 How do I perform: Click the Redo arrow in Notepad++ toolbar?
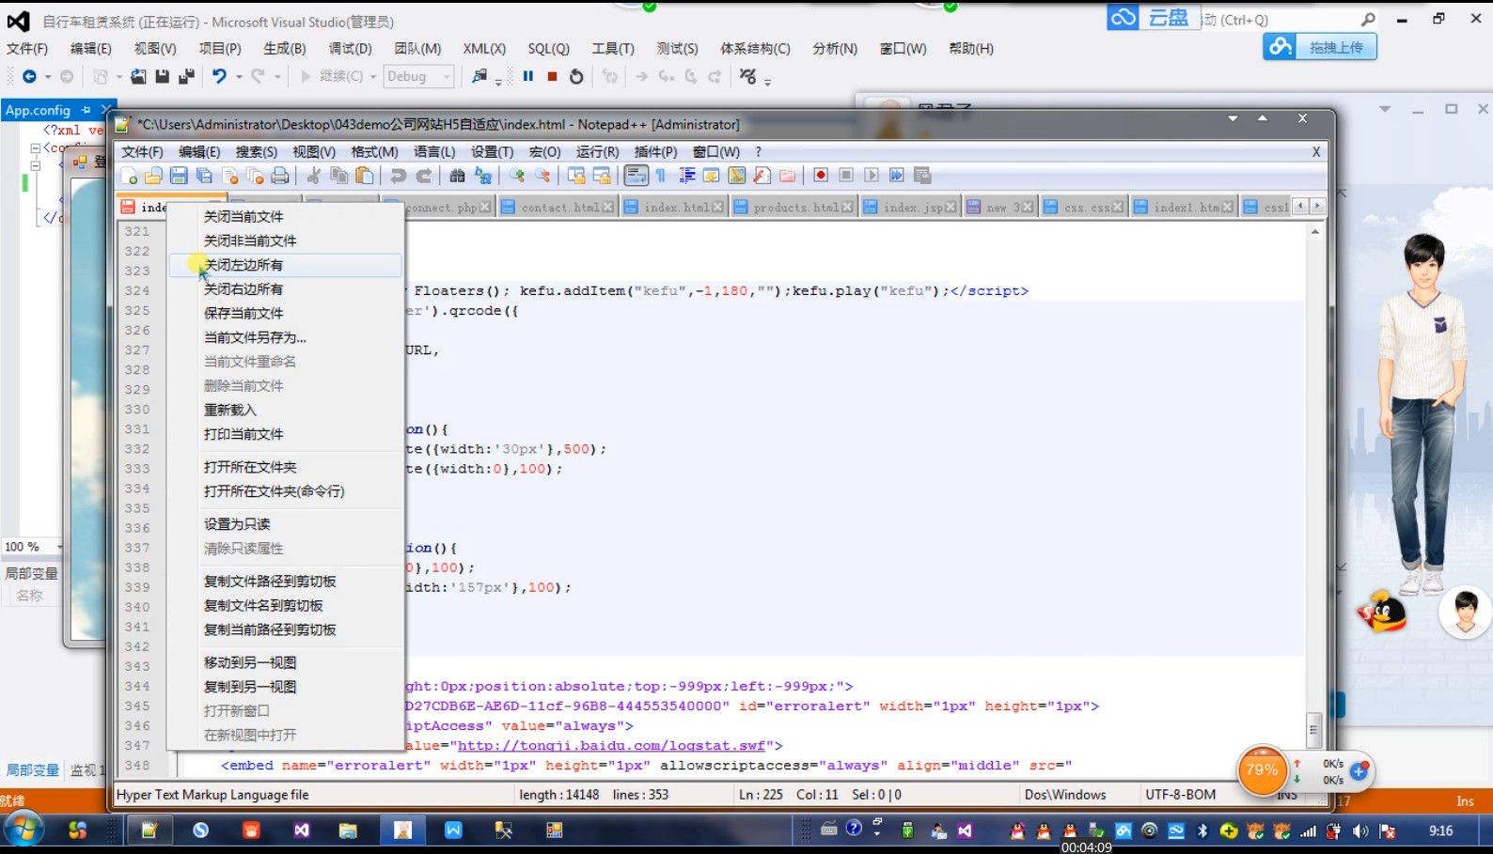(424, 176)
